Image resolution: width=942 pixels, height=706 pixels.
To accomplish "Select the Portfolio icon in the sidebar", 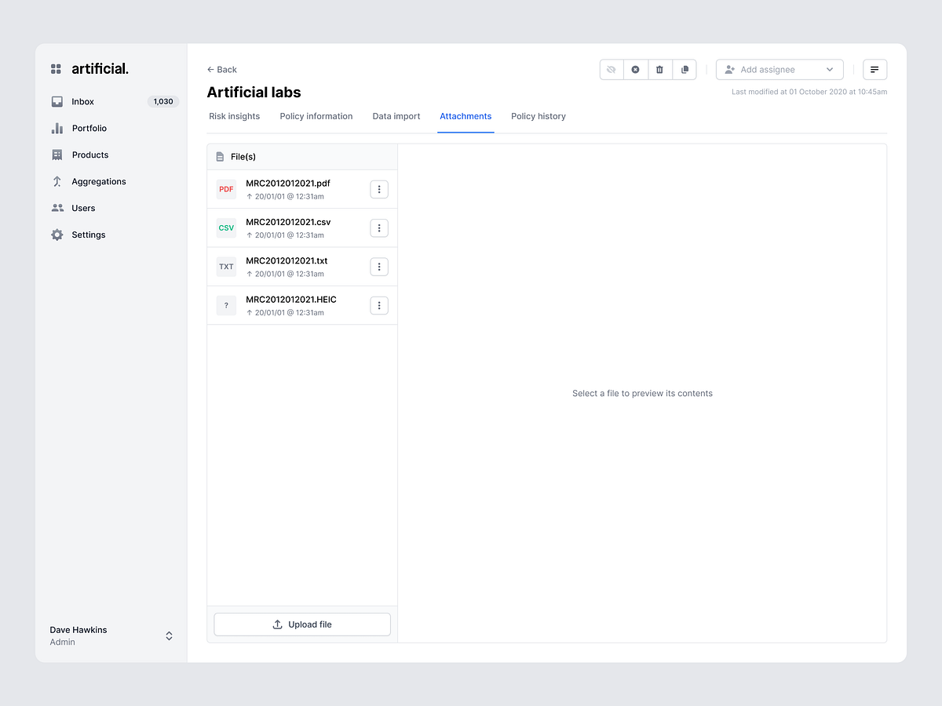I will pyautogui.click(x=57, y=128).
